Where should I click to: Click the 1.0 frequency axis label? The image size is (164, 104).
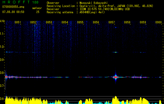point(2,47)
